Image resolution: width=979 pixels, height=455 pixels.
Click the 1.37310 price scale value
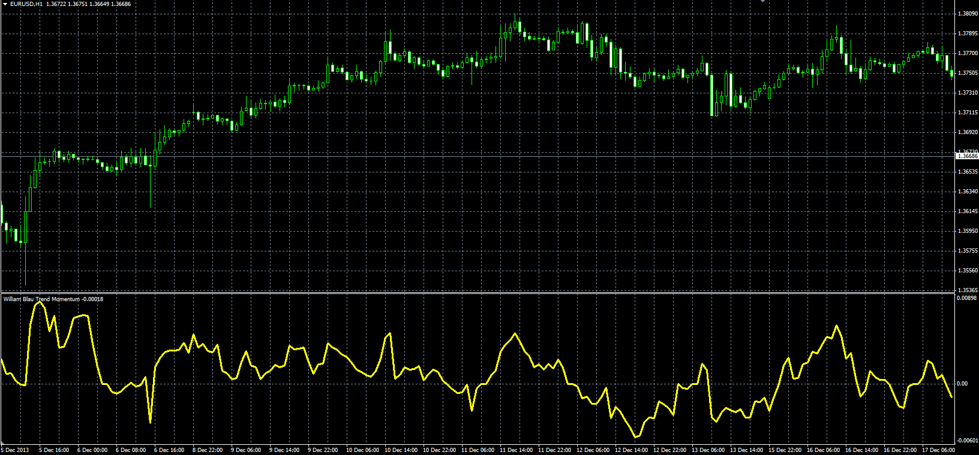tap(968, 93)
